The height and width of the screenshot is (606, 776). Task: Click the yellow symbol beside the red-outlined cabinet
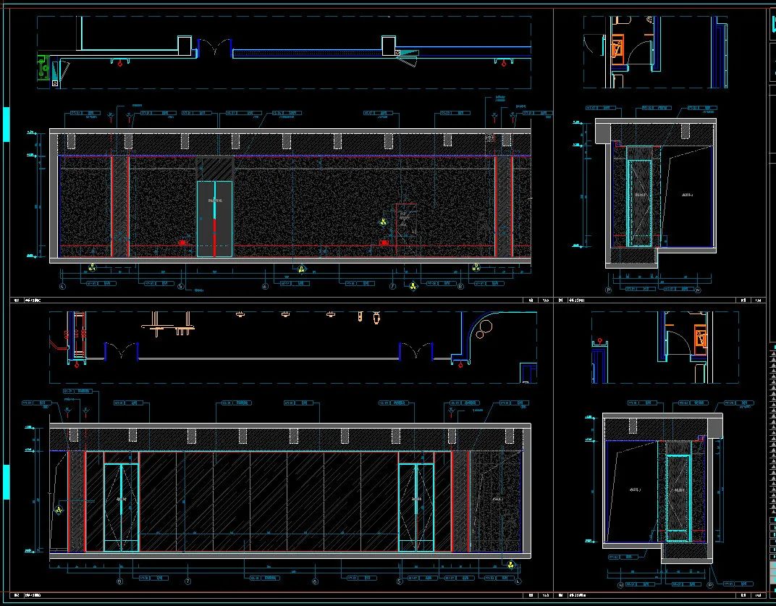point(383,222)
